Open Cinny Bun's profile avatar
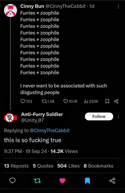125x193 pixels. pos(10,10)
